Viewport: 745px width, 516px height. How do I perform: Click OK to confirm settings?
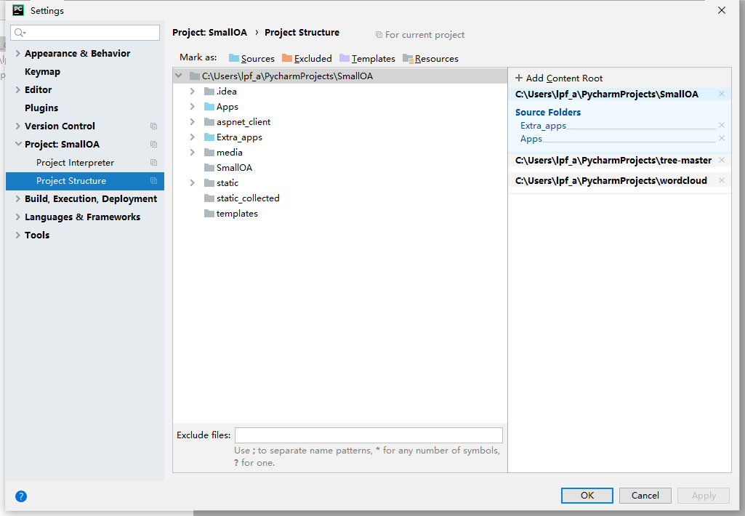tap(587, 495)
